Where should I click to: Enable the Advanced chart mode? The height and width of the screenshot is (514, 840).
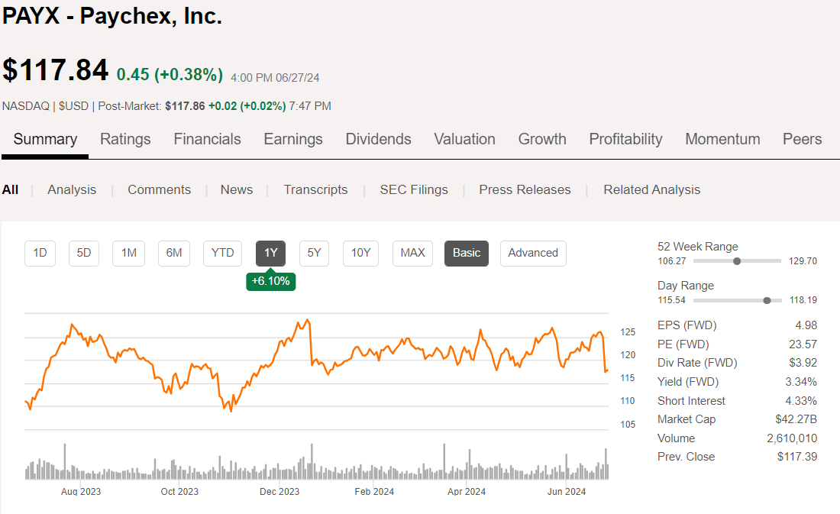coord(533,253)
